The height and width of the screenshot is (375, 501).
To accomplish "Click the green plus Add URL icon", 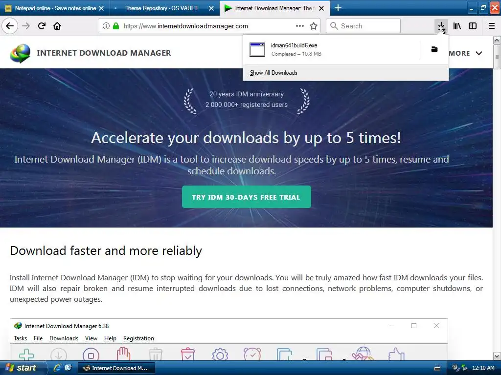I will point(26,354).
